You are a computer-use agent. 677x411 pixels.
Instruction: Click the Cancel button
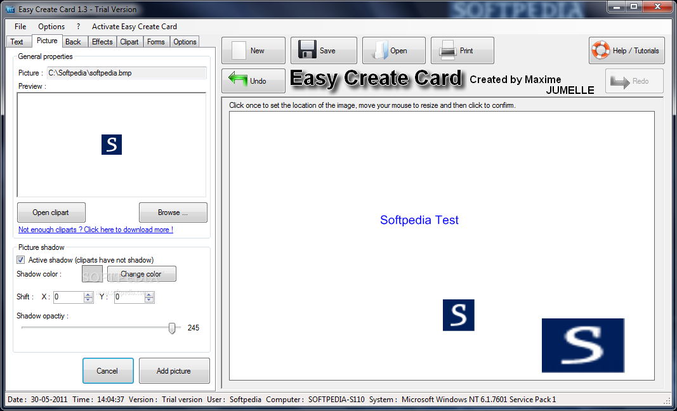(x=107, y=371)
